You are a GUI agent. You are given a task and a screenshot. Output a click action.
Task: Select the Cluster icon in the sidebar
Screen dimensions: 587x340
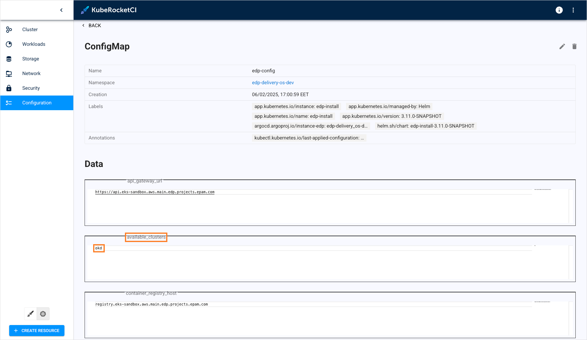coord(9,29)
